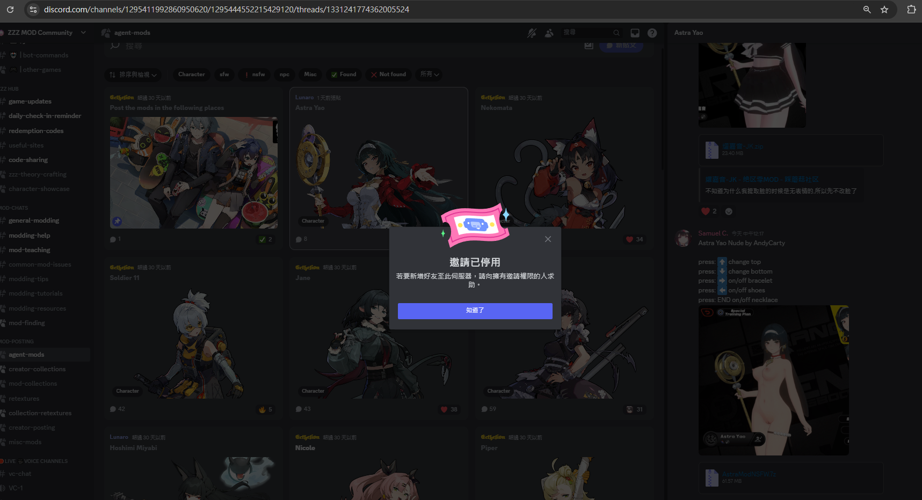The height and width of the screenshot is (500, 922).
Task: Bookmark this page with the star icon
Action: 884,10
